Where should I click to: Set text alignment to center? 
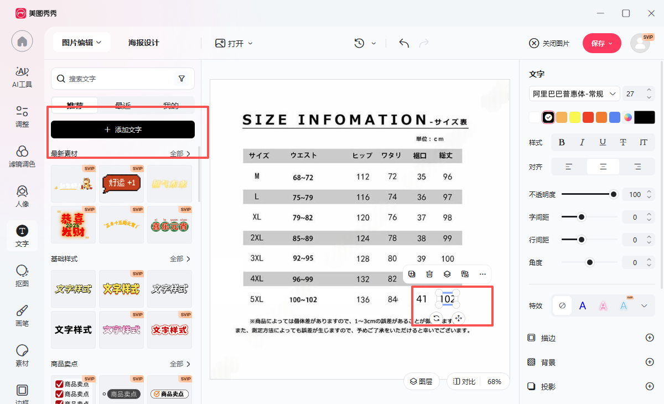coord(603,167)
